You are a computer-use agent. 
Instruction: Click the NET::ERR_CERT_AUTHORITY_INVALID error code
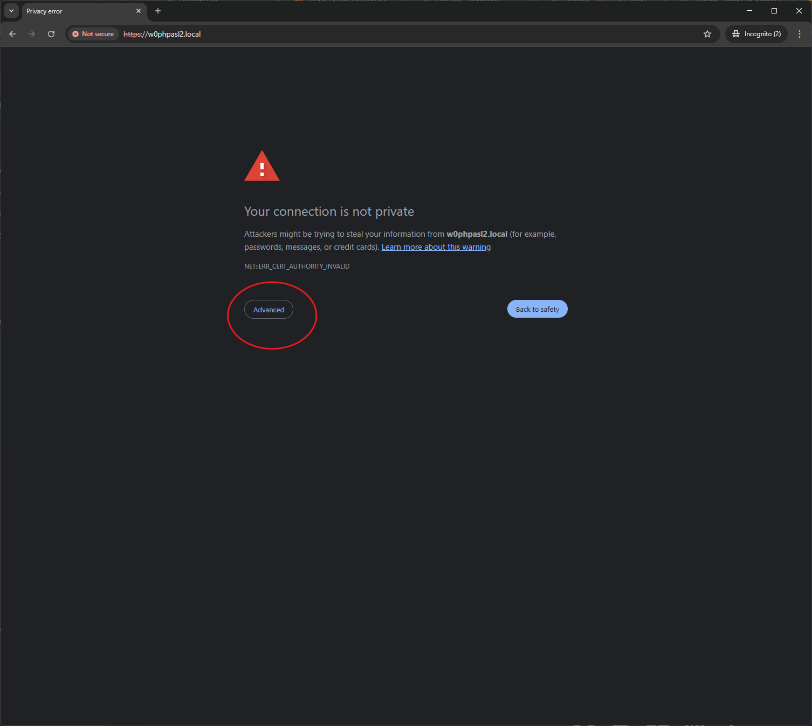297,266
